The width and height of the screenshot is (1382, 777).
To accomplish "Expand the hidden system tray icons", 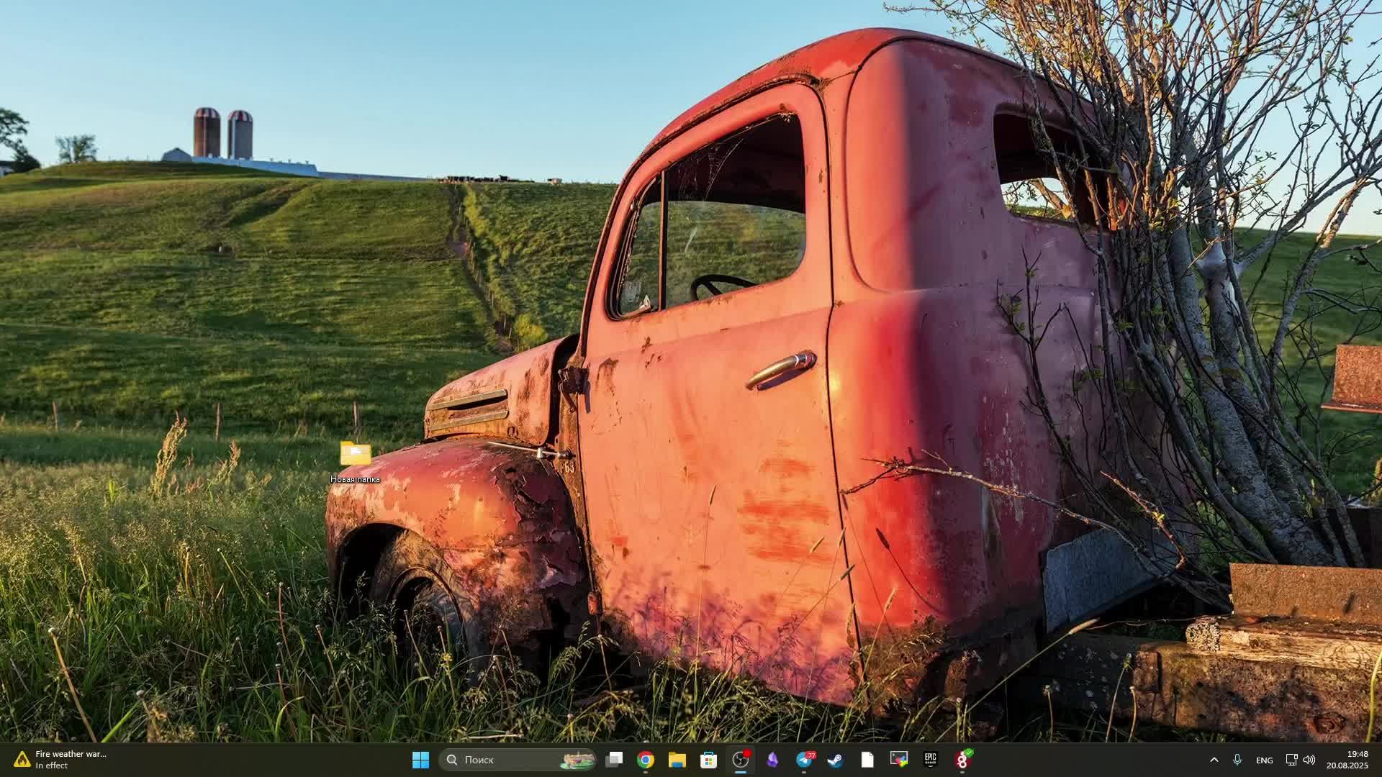I will 1214,760.
